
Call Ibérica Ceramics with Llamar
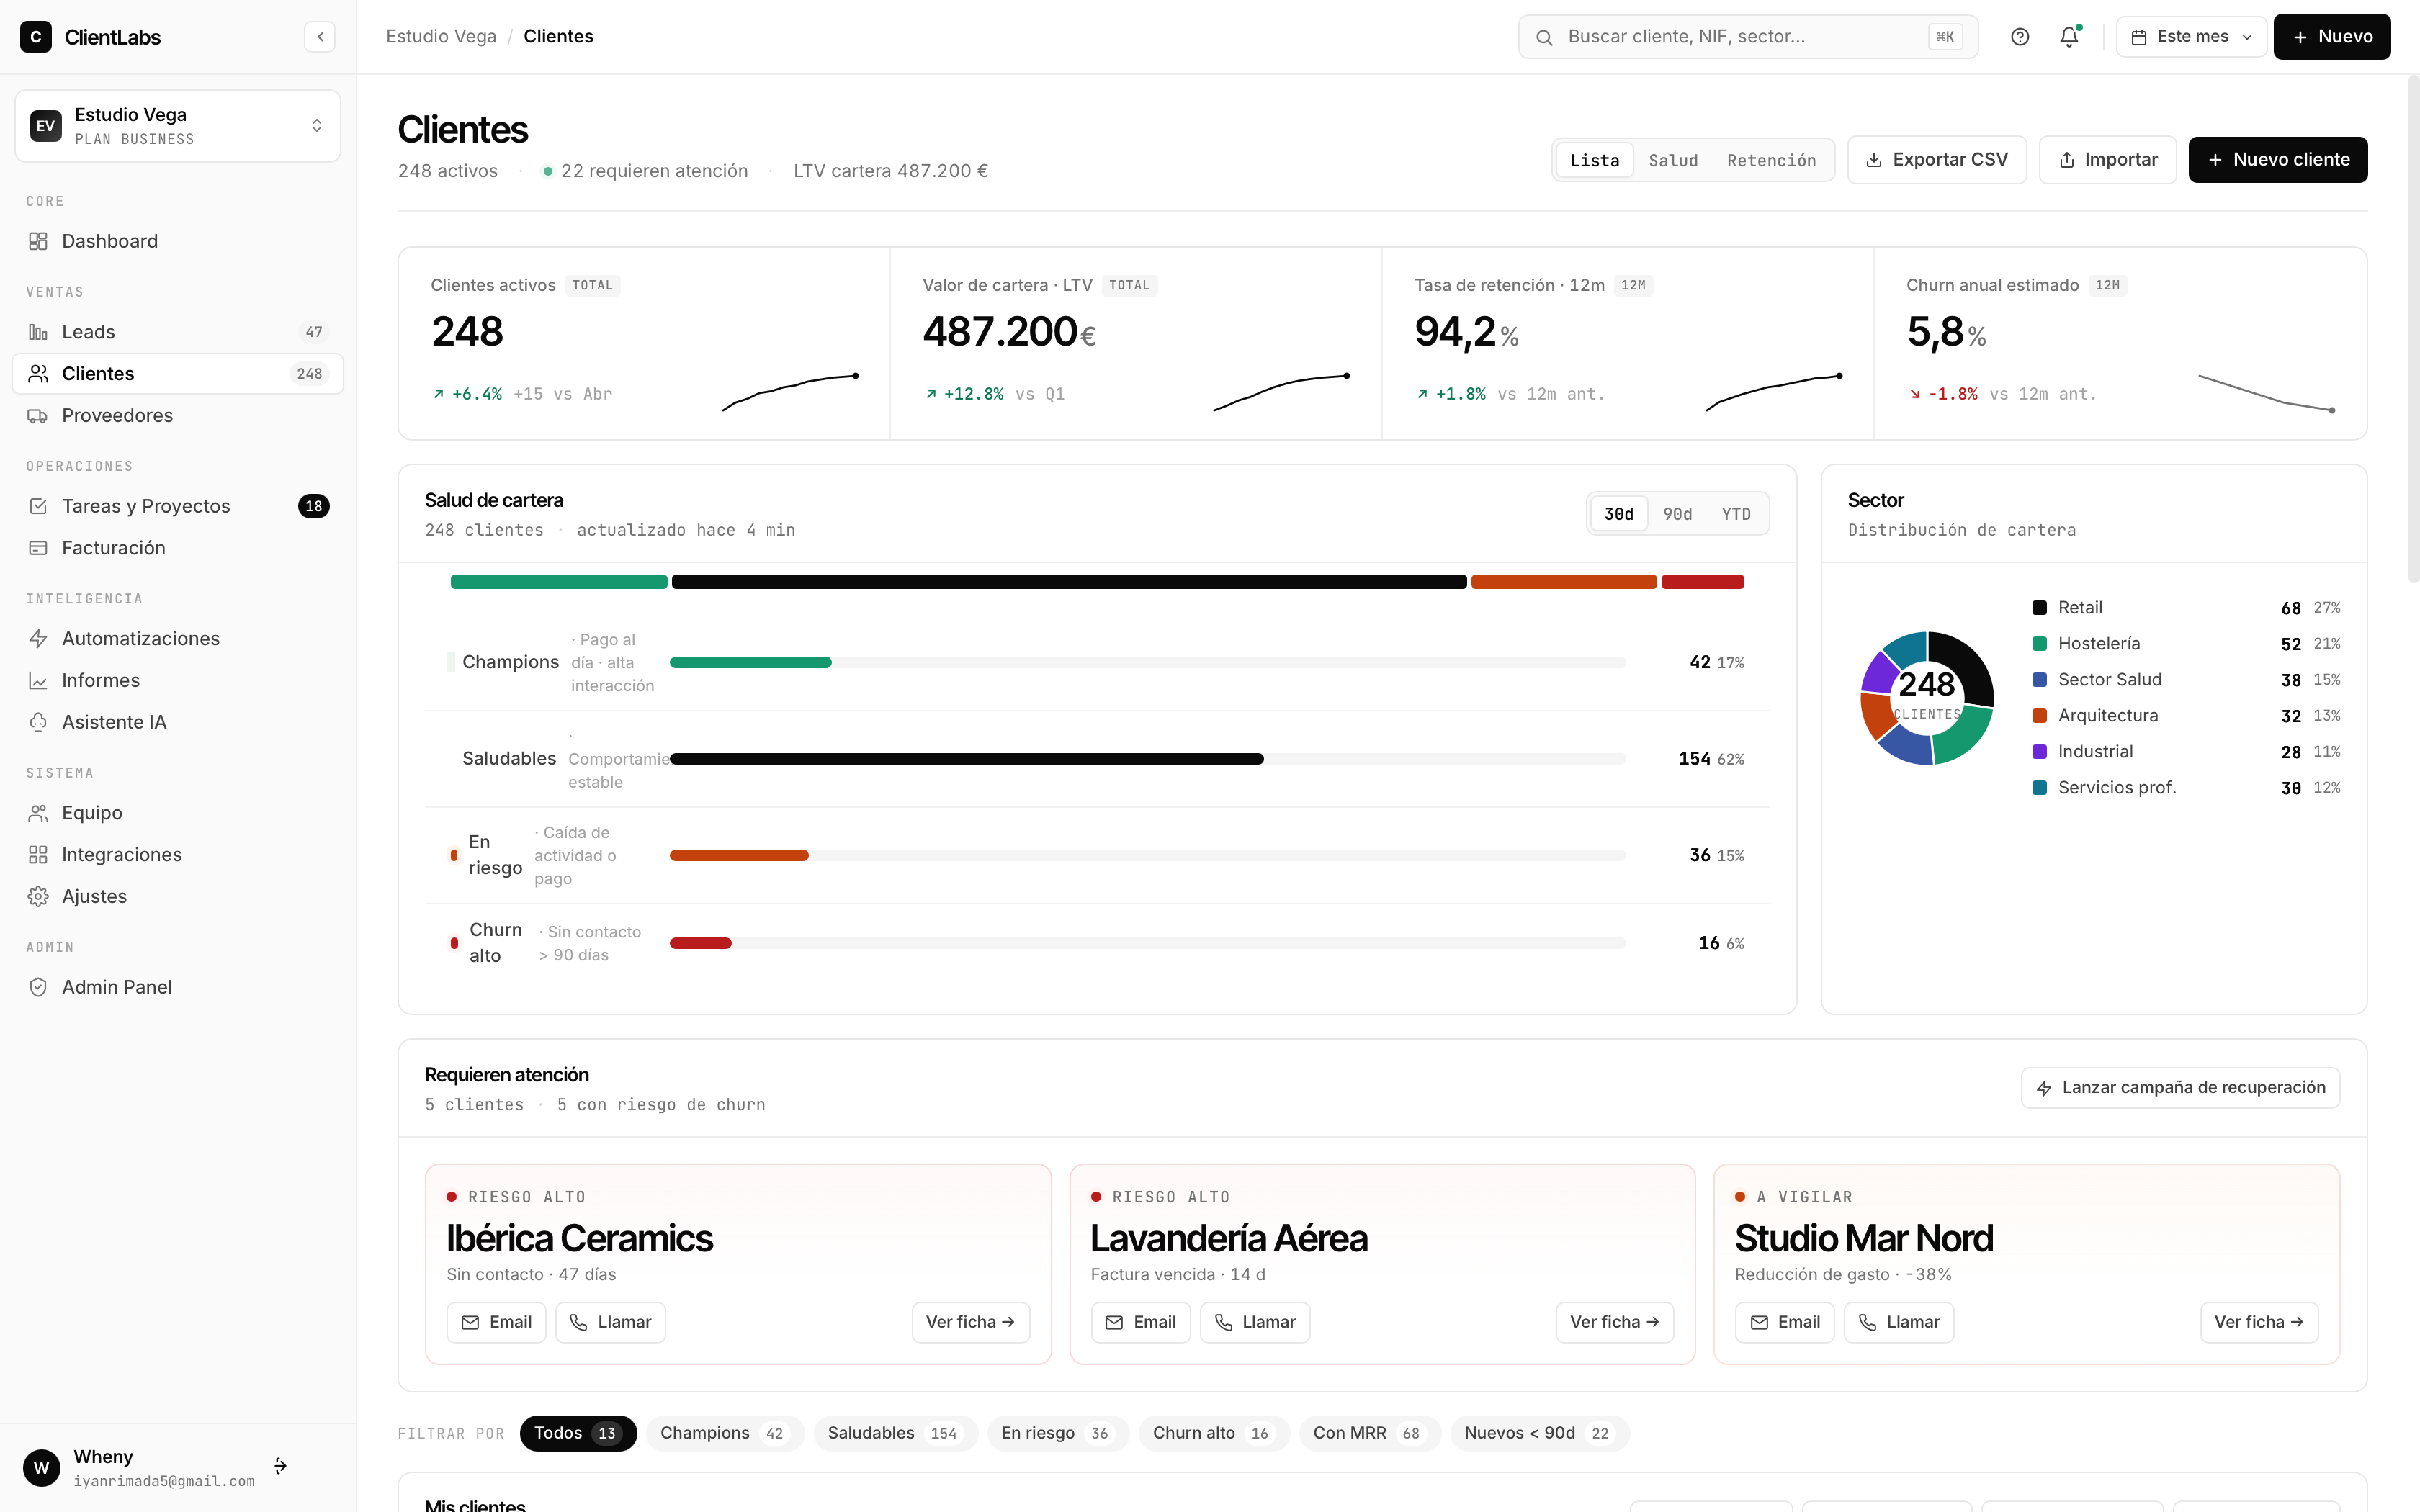point(610,1322)
